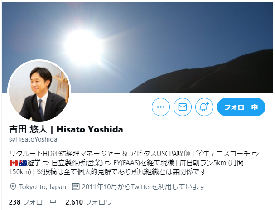The height and width of the screenshot is (210, 275).
Task: Open the circular profile photo
Action: 39,91
